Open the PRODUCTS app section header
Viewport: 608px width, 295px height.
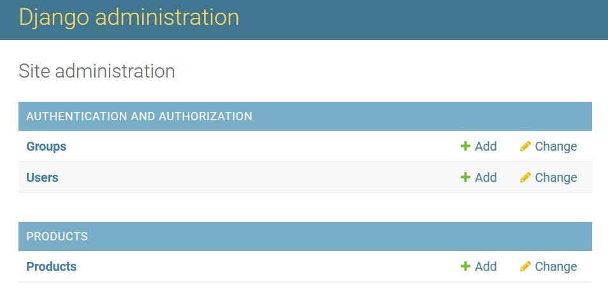click(x=57, y=237)
